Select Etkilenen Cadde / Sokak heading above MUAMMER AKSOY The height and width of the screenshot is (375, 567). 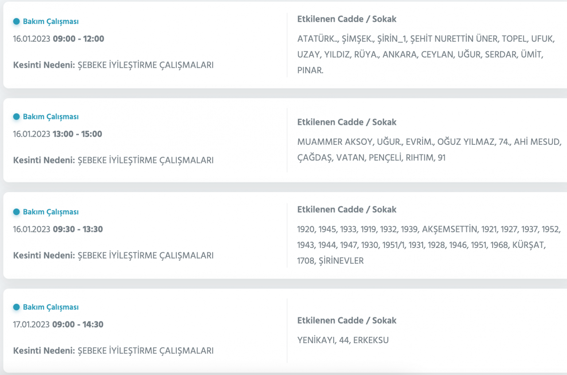coord(347,122)
